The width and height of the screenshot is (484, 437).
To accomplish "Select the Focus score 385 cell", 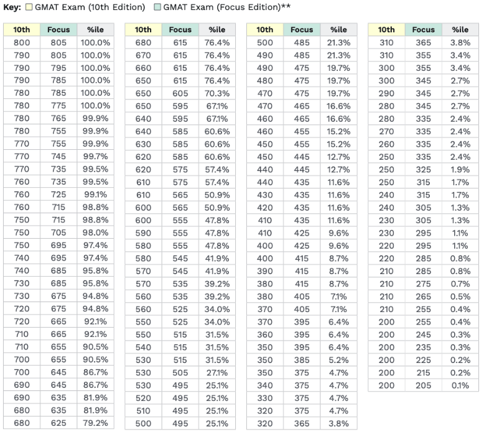I will pos(302,359).
